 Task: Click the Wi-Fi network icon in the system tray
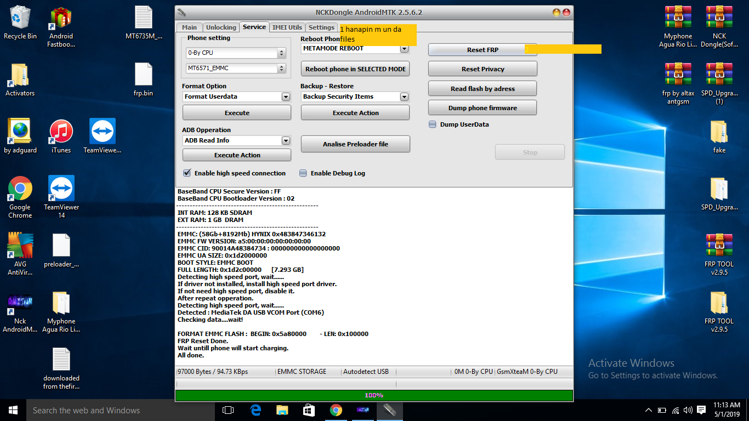(676, 410)
